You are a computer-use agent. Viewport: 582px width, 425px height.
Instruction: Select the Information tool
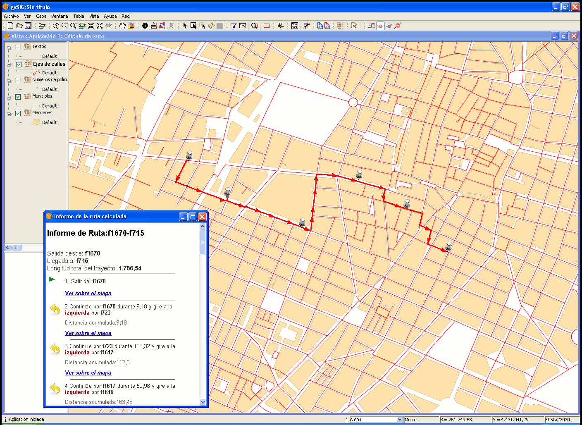point(145,26)
